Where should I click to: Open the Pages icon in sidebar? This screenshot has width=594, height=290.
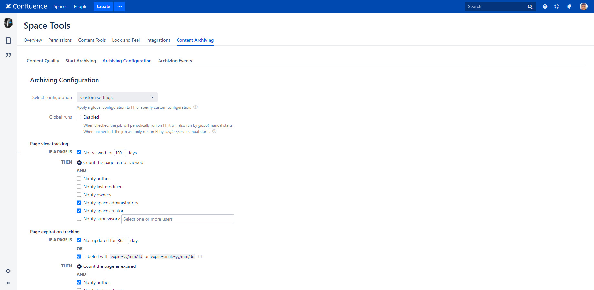click(8, 41)
